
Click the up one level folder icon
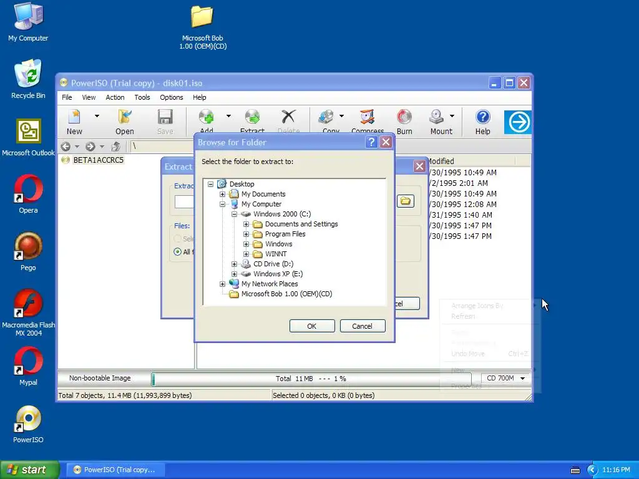(x=115, y=146)
